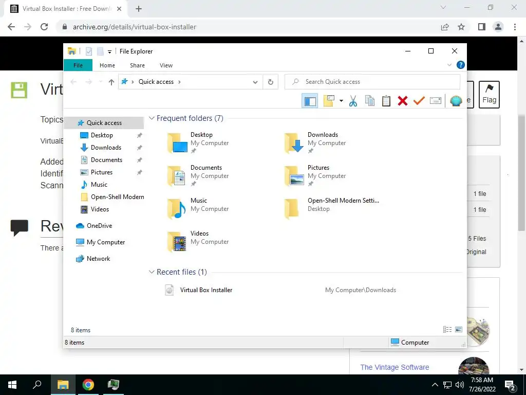
Task: Open The Vintage Software link
Action: [x=394, y=367]
